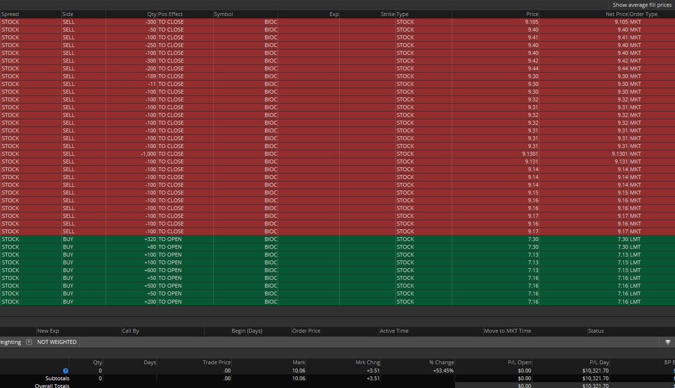This screenshot has width=675, height=388.
Task: Click the Days column header in positions
Action: point(150,363)
